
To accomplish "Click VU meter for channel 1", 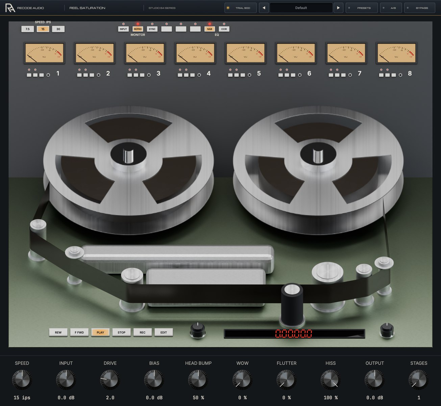I will [44, 53].
